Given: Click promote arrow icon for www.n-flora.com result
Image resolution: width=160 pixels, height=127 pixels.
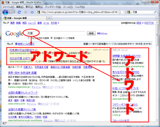Looking at the screenshot, I should 55,104.
